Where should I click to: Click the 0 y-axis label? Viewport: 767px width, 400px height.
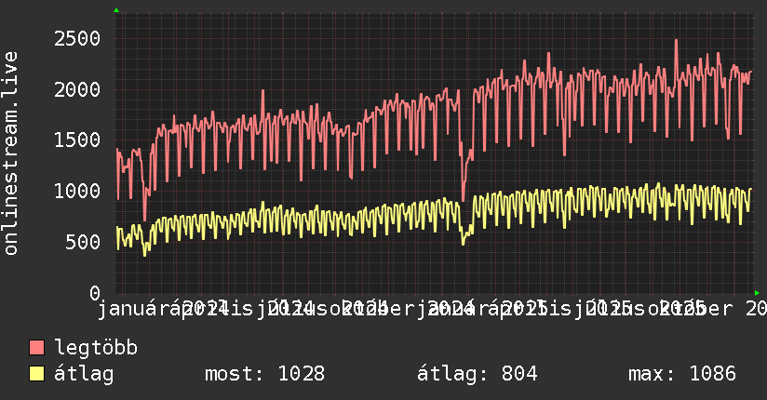[x=95, y=293]
